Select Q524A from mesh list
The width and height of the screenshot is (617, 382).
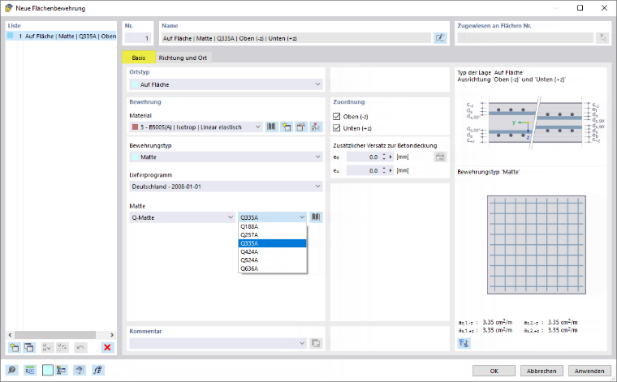pos(272,260)
